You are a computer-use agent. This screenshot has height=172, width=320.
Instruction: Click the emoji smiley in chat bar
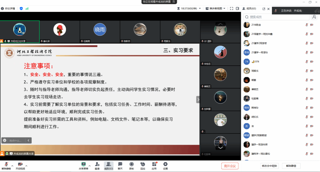click(5, 140)
